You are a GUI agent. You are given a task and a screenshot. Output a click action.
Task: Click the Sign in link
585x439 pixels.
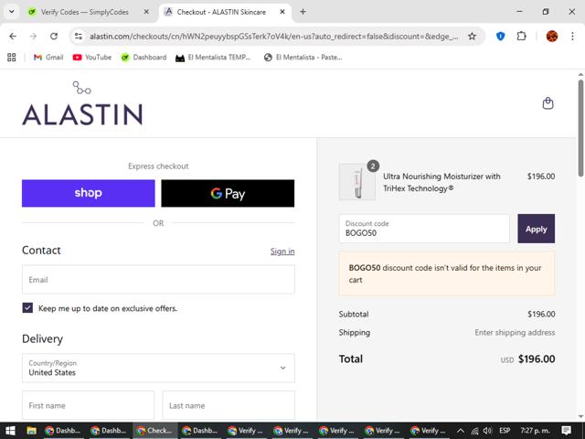coord(282,252)
